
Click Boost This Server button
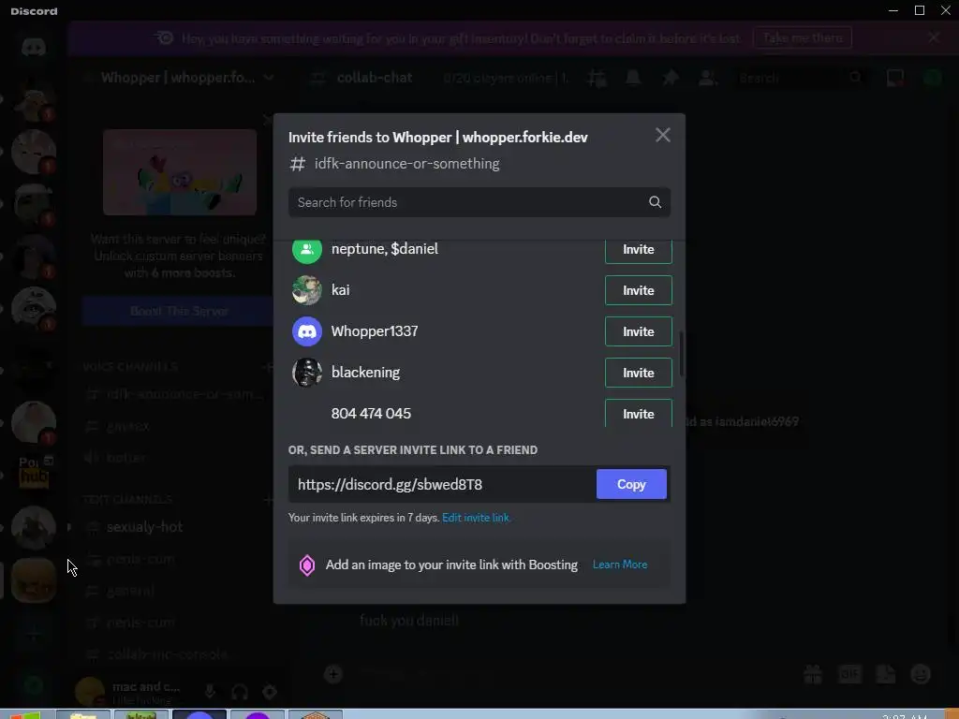coord(179,311)
